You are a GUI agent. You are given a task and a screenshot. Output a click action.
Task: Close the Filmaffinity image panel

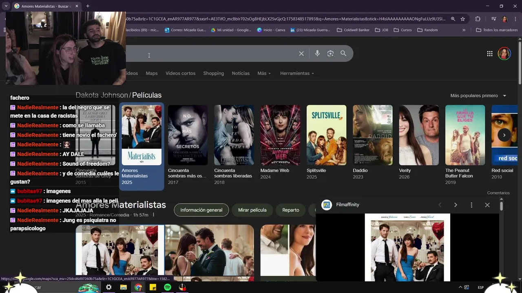[487, 205]
